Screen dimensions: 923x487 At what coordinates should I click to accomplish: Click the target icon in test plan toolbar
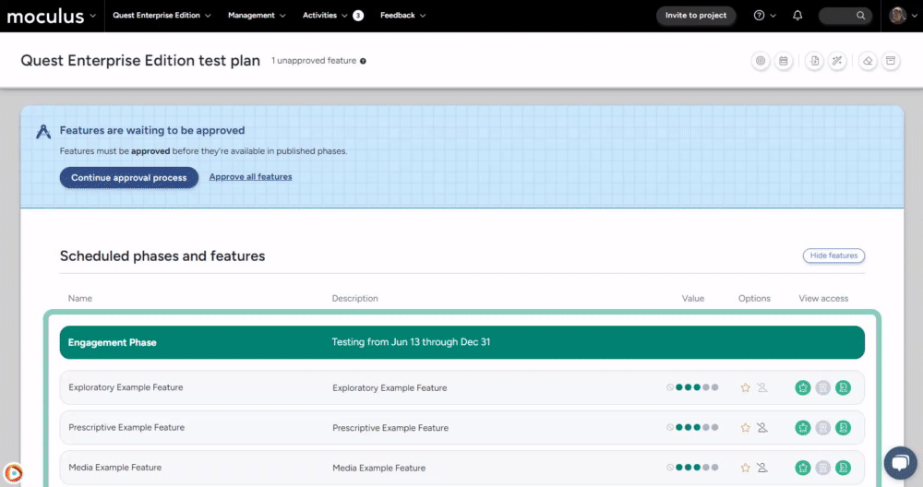761,61
